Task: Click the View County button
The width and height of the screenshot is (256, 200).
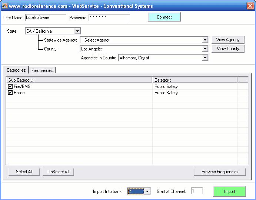Action: click(x=228, y=49)
